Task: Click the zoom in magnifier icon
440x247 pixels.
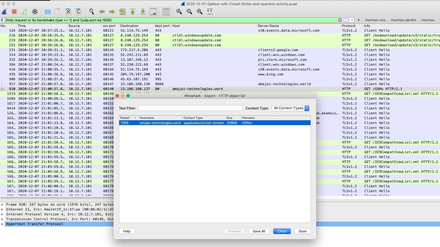Action: (x=179, y=12)
